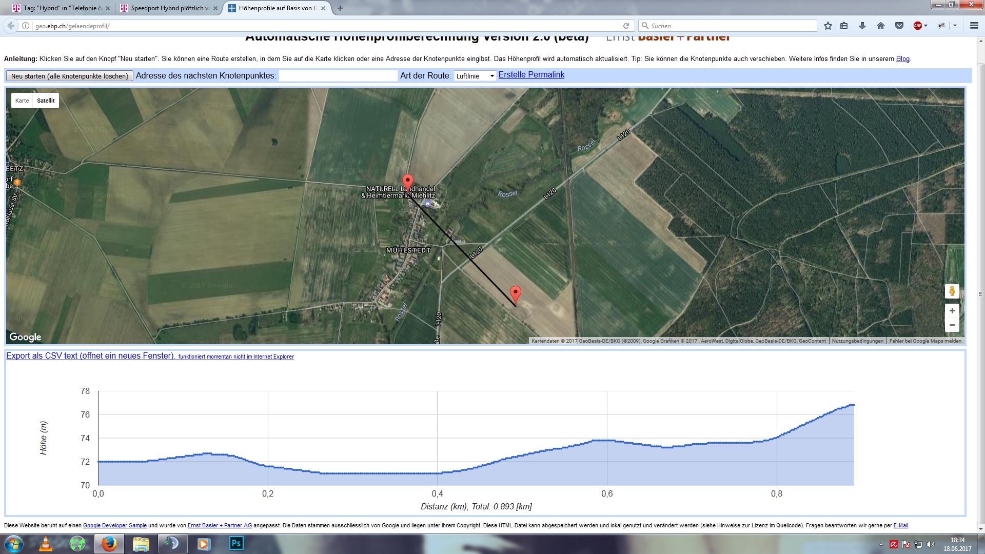Open the Firefox hamburger menu

coord(974,26)
